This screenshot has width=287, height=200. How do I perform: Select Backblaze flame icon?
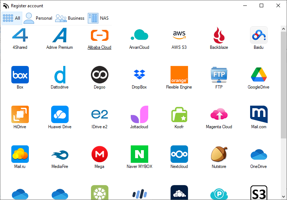click(219, 35)
